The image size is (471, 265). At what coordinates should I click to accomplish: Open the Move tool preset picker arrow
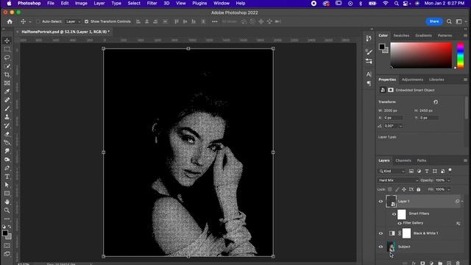click(30, 21)
